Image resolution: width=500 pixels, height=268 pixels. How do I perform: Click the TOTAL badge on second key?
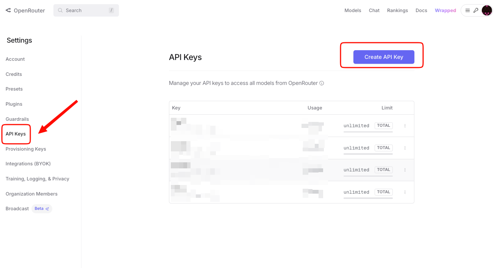(x=383, y=148)
